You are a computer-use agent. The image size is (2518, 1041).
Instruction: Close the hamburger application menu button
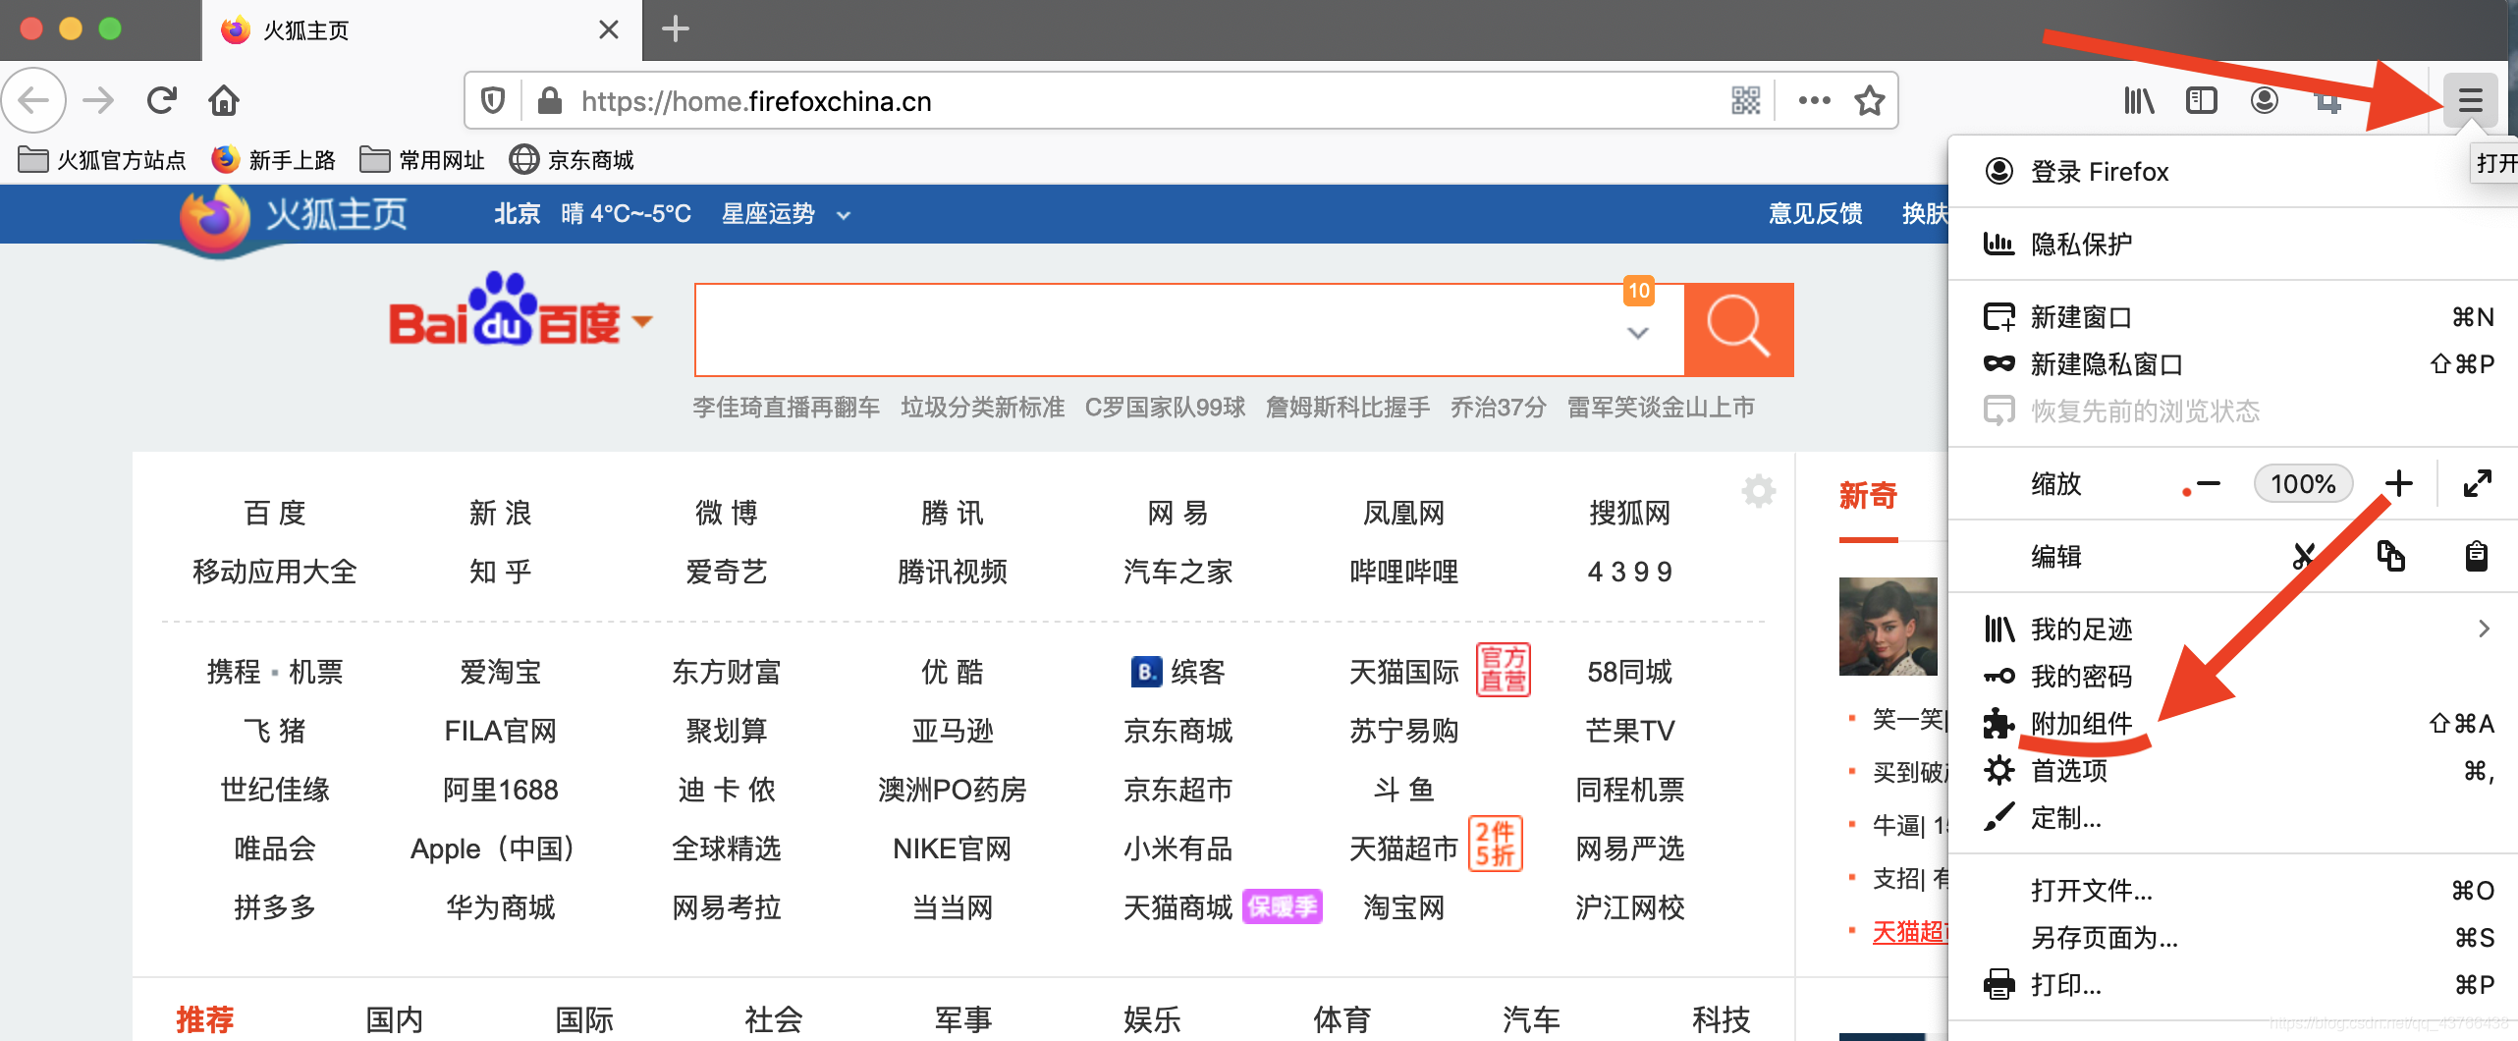[2471, 100]
